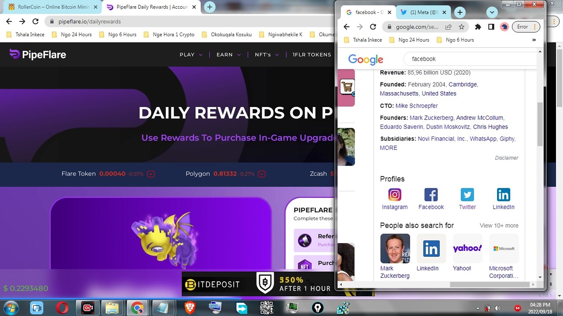Reload the Google search window page

click(373, 27)
